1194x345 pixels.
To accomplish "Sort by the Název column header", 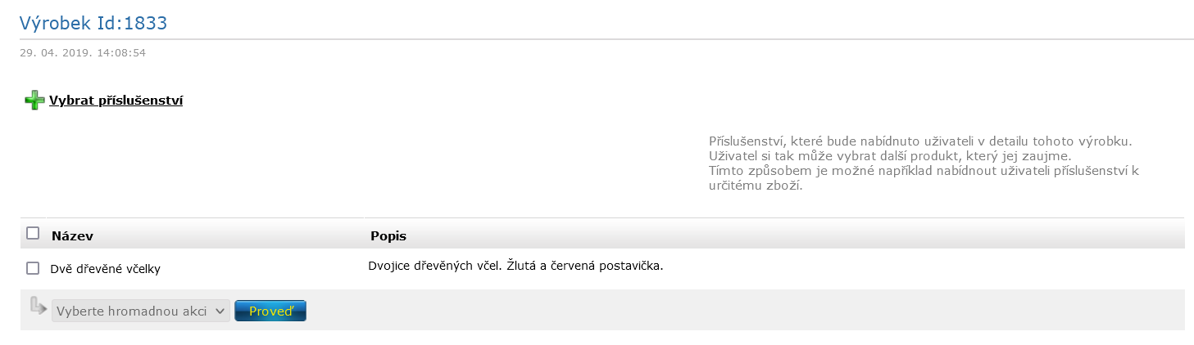I will (72, 235).
